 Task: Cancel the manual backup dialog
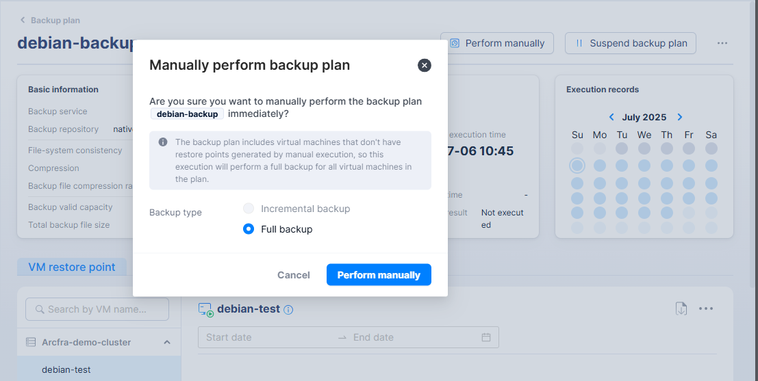[294, 275]
